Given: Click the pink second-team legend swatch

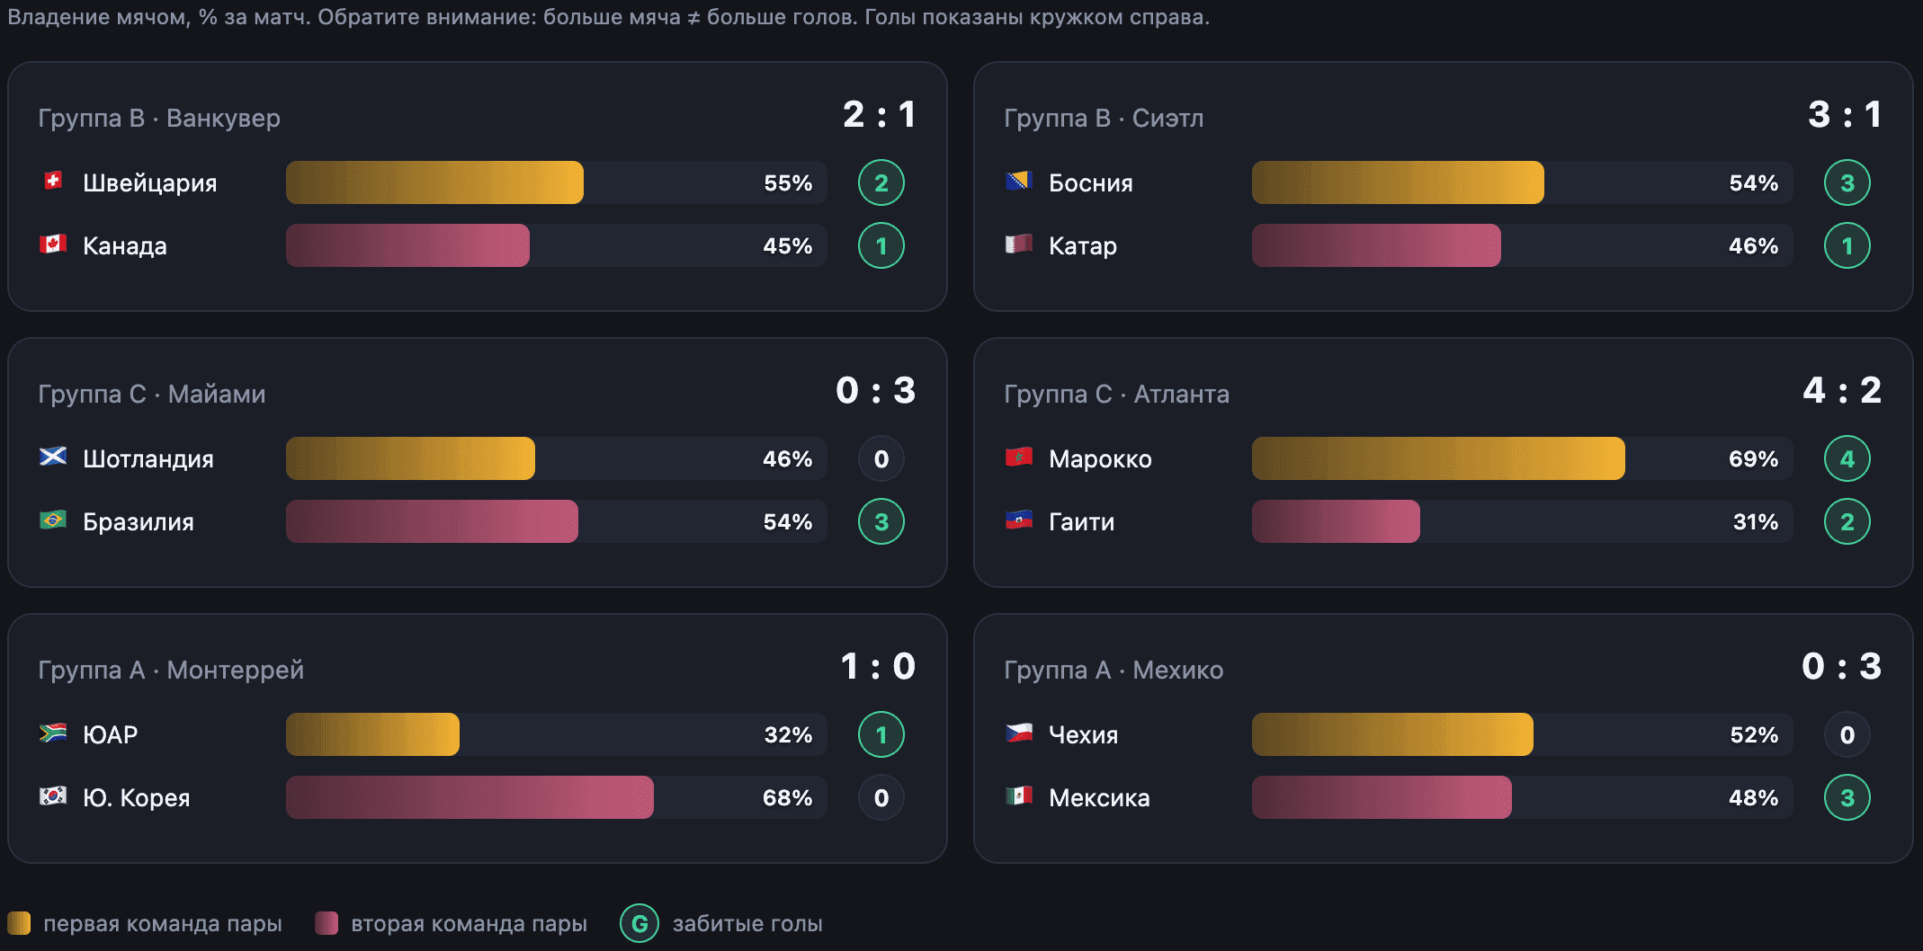Looking at the screenshot, I should tap(326, 923).
